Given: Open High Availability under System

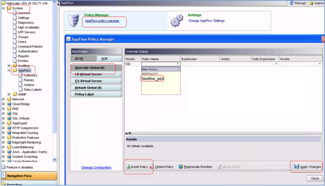Looking at the screenshot, I should point(29,27).
